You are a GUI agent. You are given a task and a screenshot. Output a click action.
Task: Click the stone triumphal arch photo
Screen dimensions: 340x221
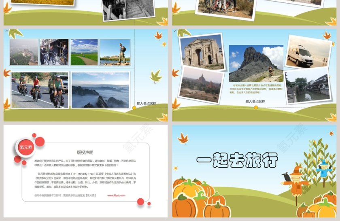tap(201, 52)
